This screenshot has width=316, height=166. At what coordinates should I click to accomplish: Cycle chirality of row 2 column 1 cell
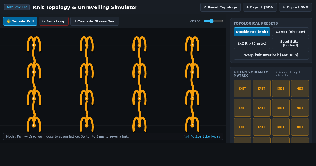242,108
